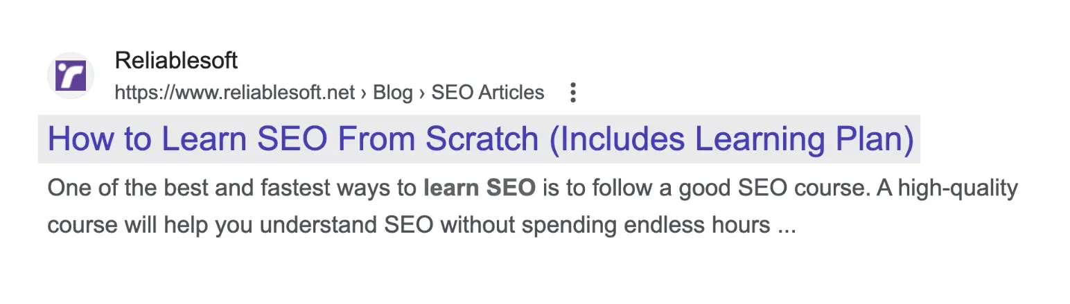
Task: Click the word "Scratch" in the title
Action: (482, 139)
